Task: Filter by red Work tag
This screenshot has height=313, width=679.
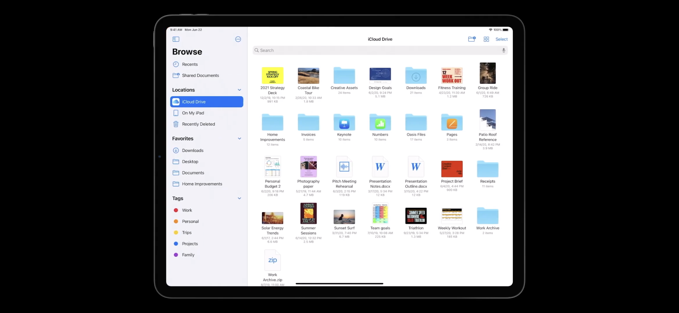Action: pyautogui.click(x=187, y=210)
